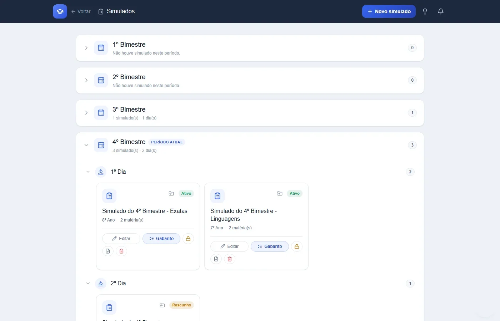Go back with the Voltar link
This screenshot has height=321, width=500.
(81, 11)
